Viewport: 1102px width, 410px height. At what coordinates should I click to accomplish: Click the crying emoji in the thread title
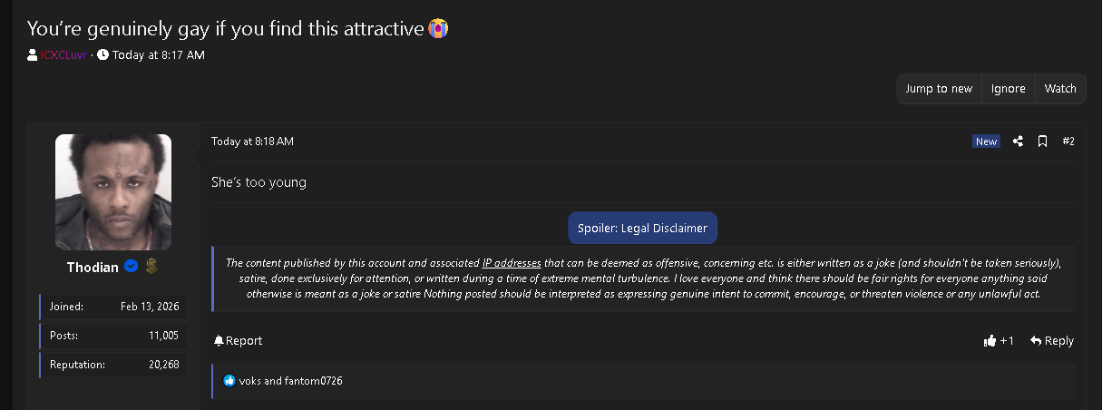coord(438,28)
